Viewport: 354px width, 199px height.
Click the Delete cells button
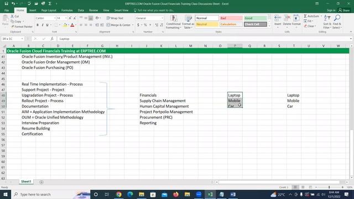(x=287, y=21)
